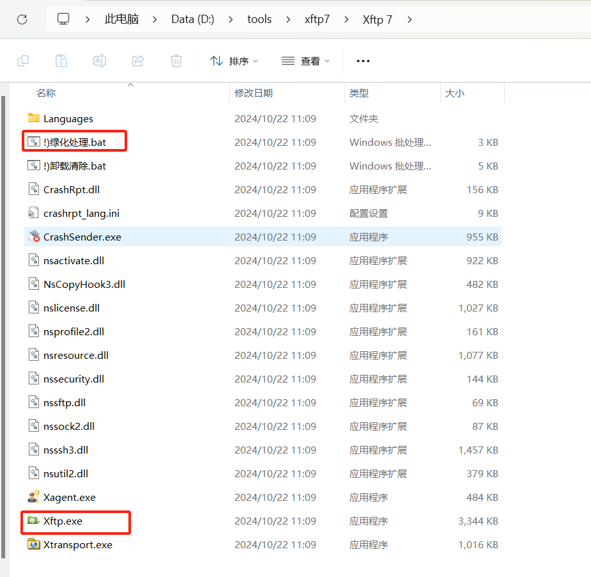Expand chevron after Data (D:) in breadcrumb
The image size is (591, 577).
[231, 19]
